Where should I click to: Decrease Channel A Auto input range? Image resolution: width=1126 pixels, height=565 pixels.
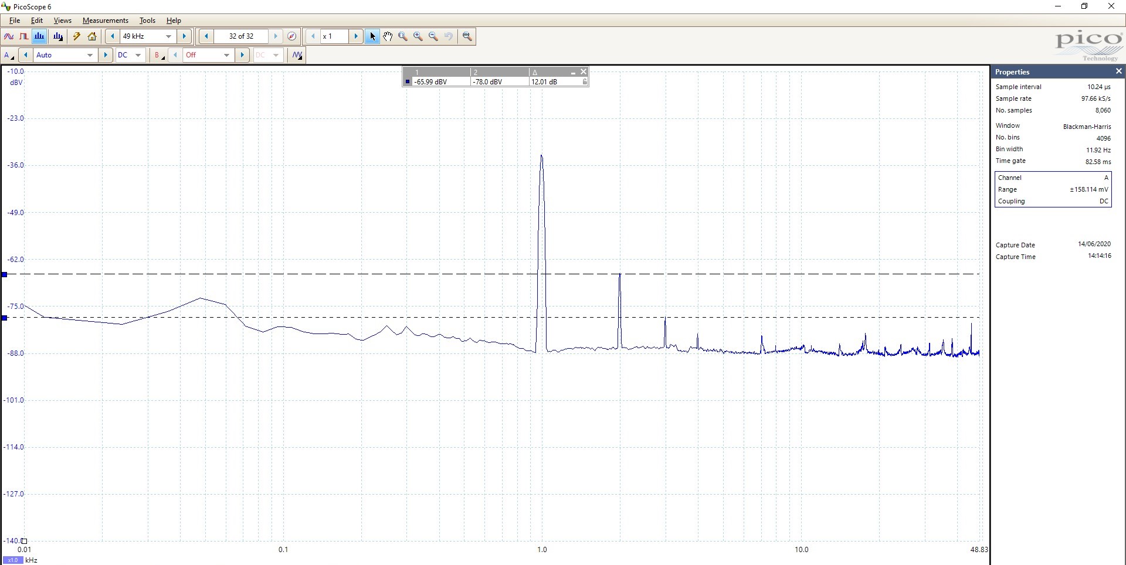tap(26, 55)
